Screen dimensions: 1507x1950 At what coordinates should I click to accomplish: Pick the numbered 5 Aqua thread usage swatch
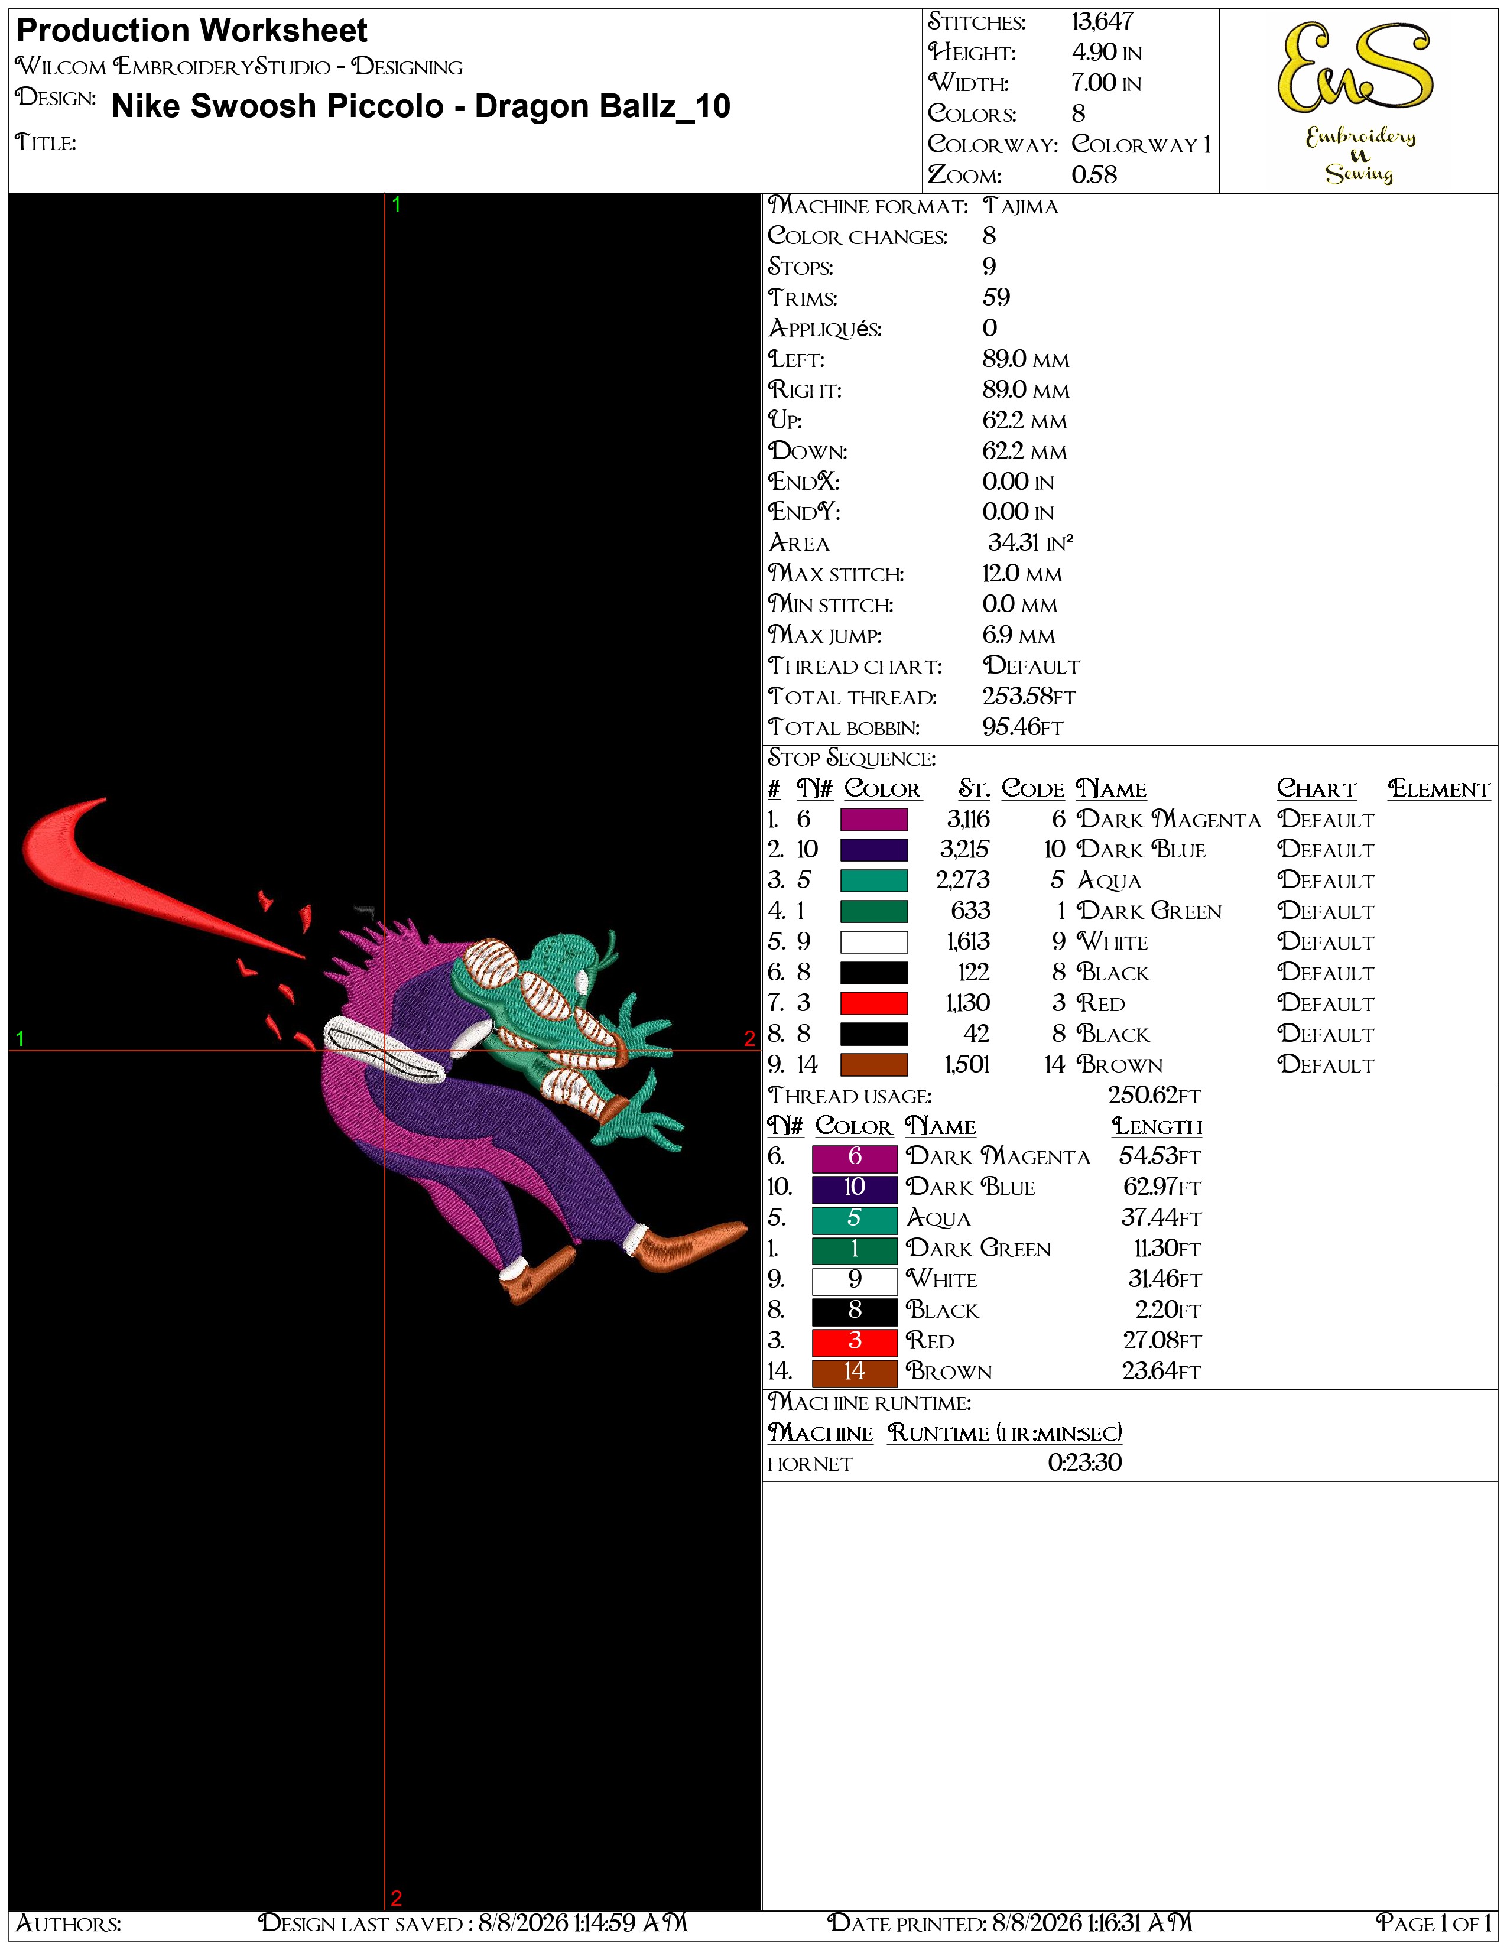(x=855, y=1220)
